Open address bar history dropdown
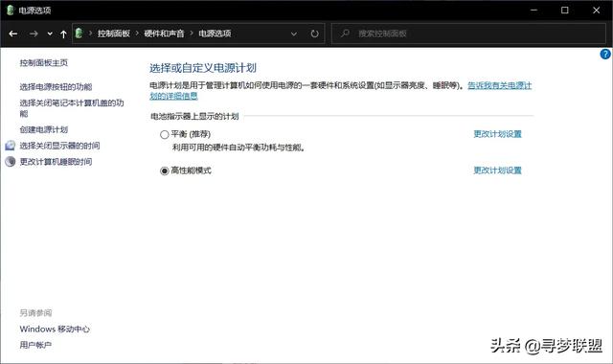This screenshot has width=613, height=364. click(294, 34)
